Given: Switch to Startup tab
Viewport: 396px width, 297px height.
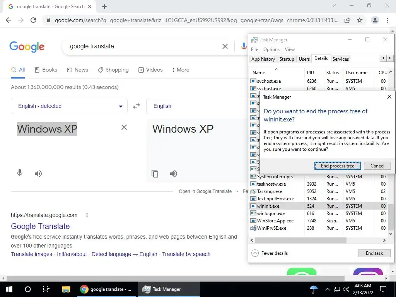Looking at the screenshot, I should coord(287,59).
